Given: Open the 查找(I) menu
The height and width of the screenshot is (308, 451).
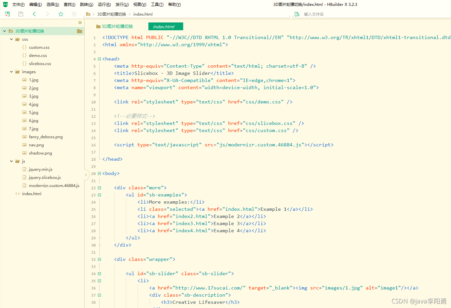Looking at the screenshot, I should [x=70, y=4].
